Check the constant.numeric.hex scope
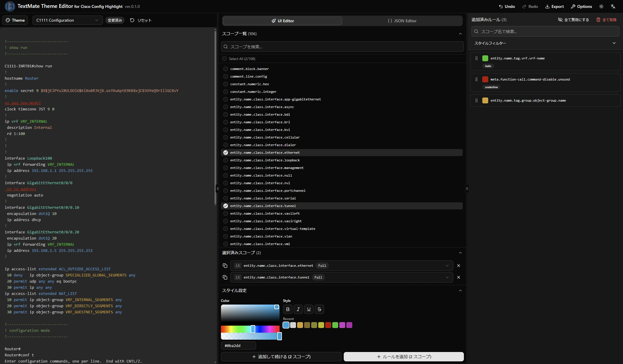Image resolution: width=623 pixels, height=364 pixels. click(226, 84)
